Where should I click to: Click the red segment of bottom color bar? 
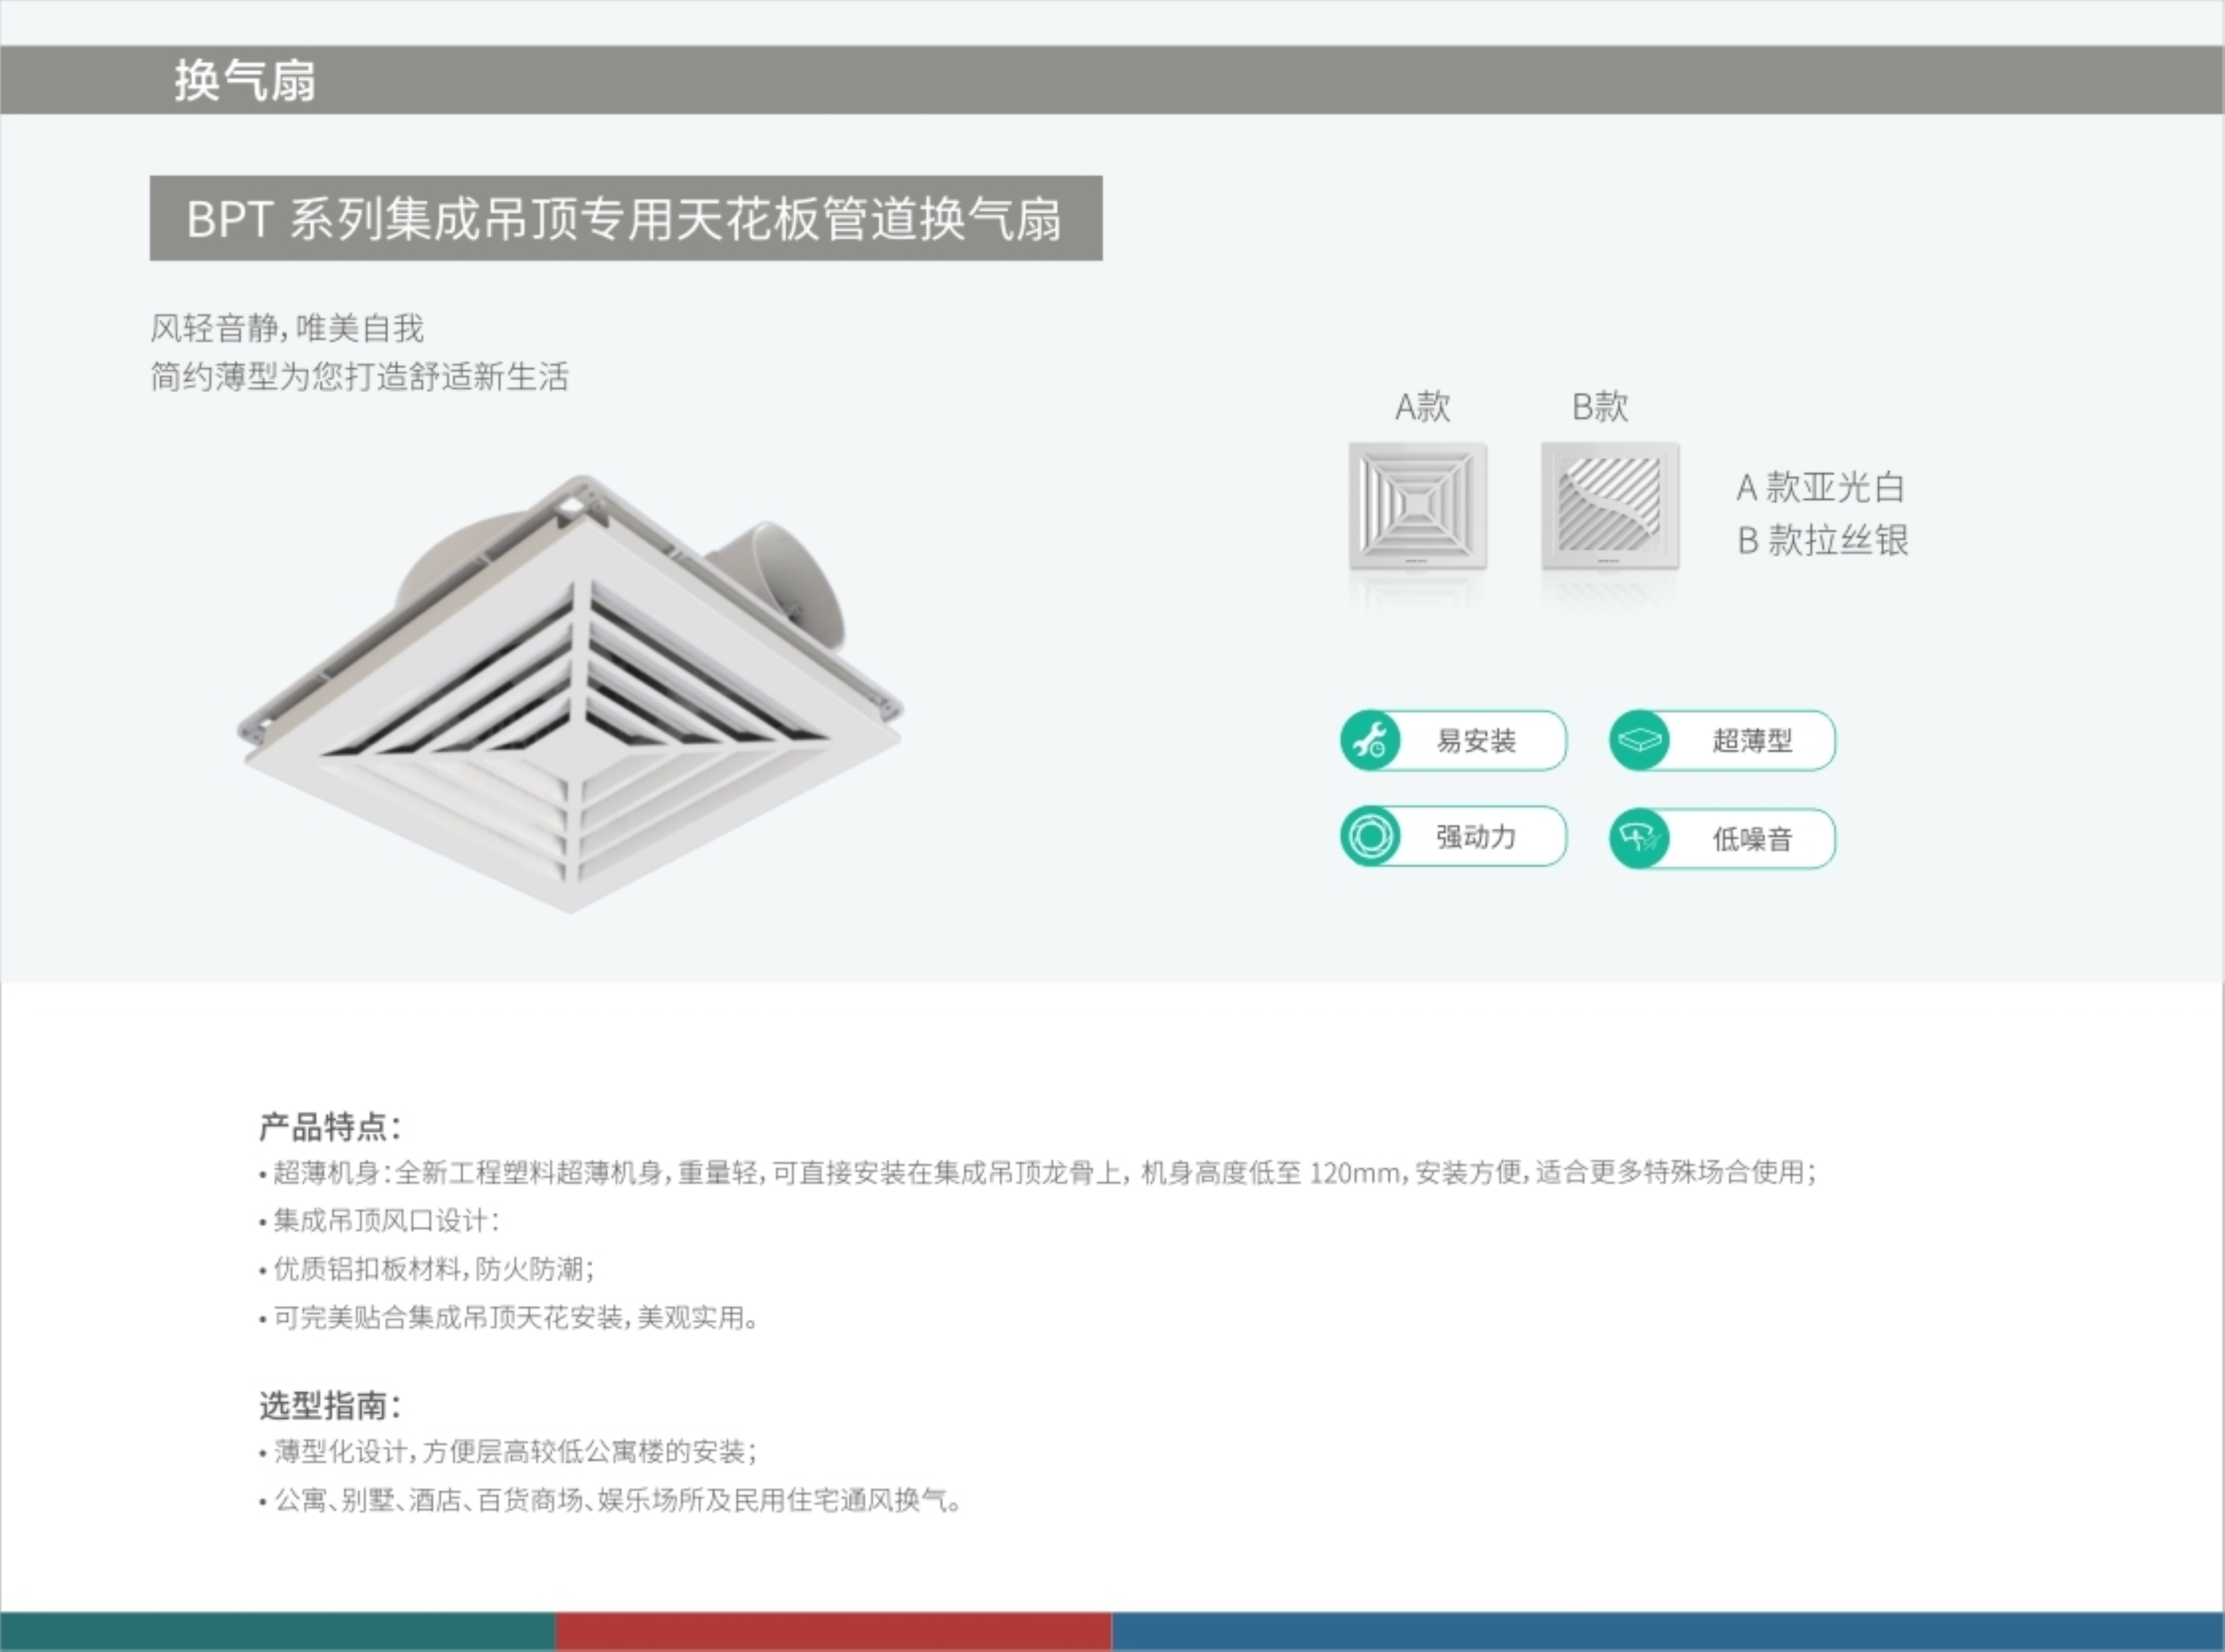833,1631
